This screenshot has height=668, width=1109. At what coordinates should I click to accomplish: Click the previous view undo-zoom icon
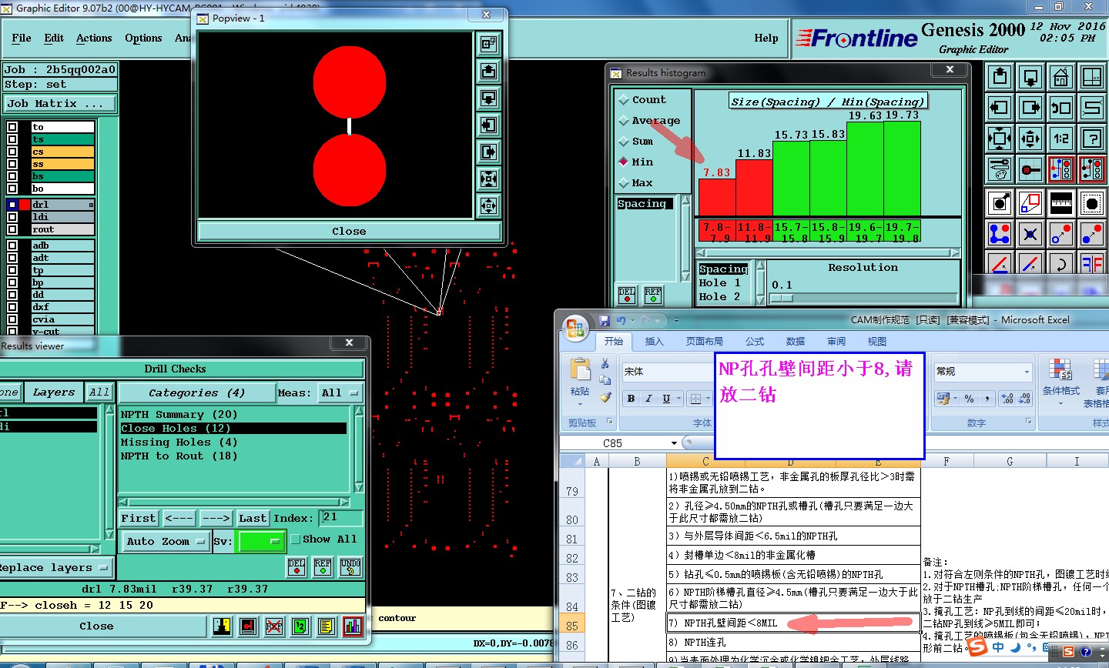tap(1061, 108)
